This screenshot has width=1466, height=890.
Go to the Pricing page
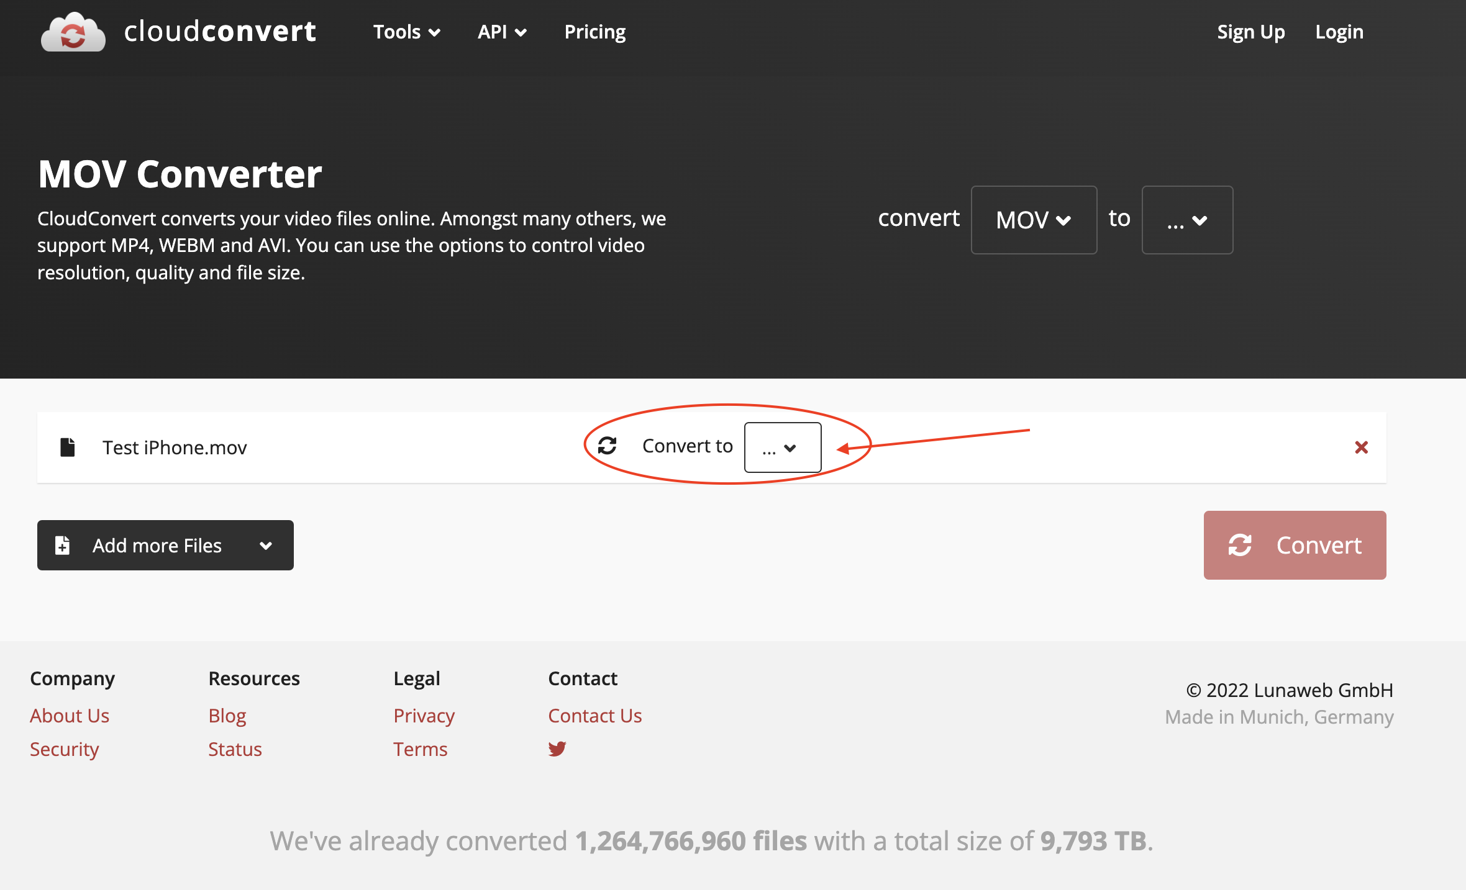[594, 32]
